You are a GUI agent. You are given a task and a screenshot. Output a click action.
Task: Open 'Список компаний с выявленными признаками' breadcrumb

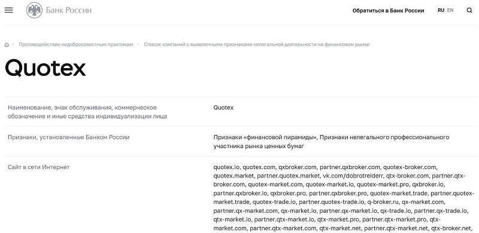click(x=257, y=45)
